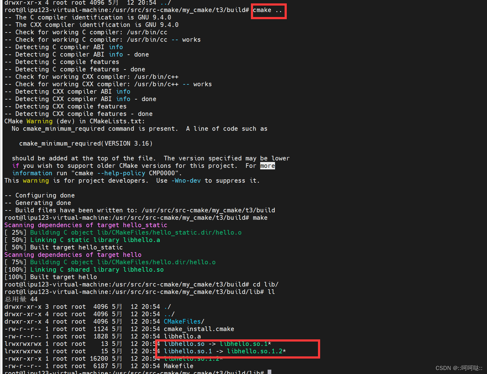This screenshot has width=487, height=374.
Task: Click file size '6187' in Makefile row
Action: click(101, 366)
